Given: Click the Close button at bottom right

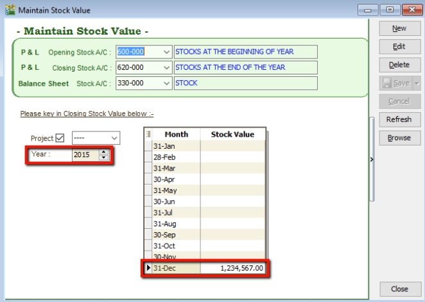Looking at the screenshot, I should coord(399,289).
